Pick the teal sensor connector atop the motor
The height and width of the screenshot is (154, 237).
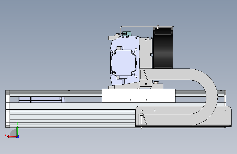point(127,33)
